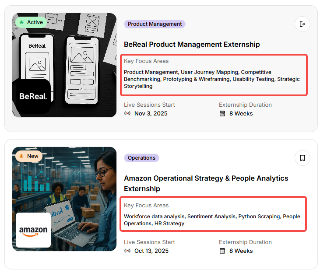Click the Product Management, User Journey Mapping text
Viewport: 327px width, 276px height.
(212, 79)
